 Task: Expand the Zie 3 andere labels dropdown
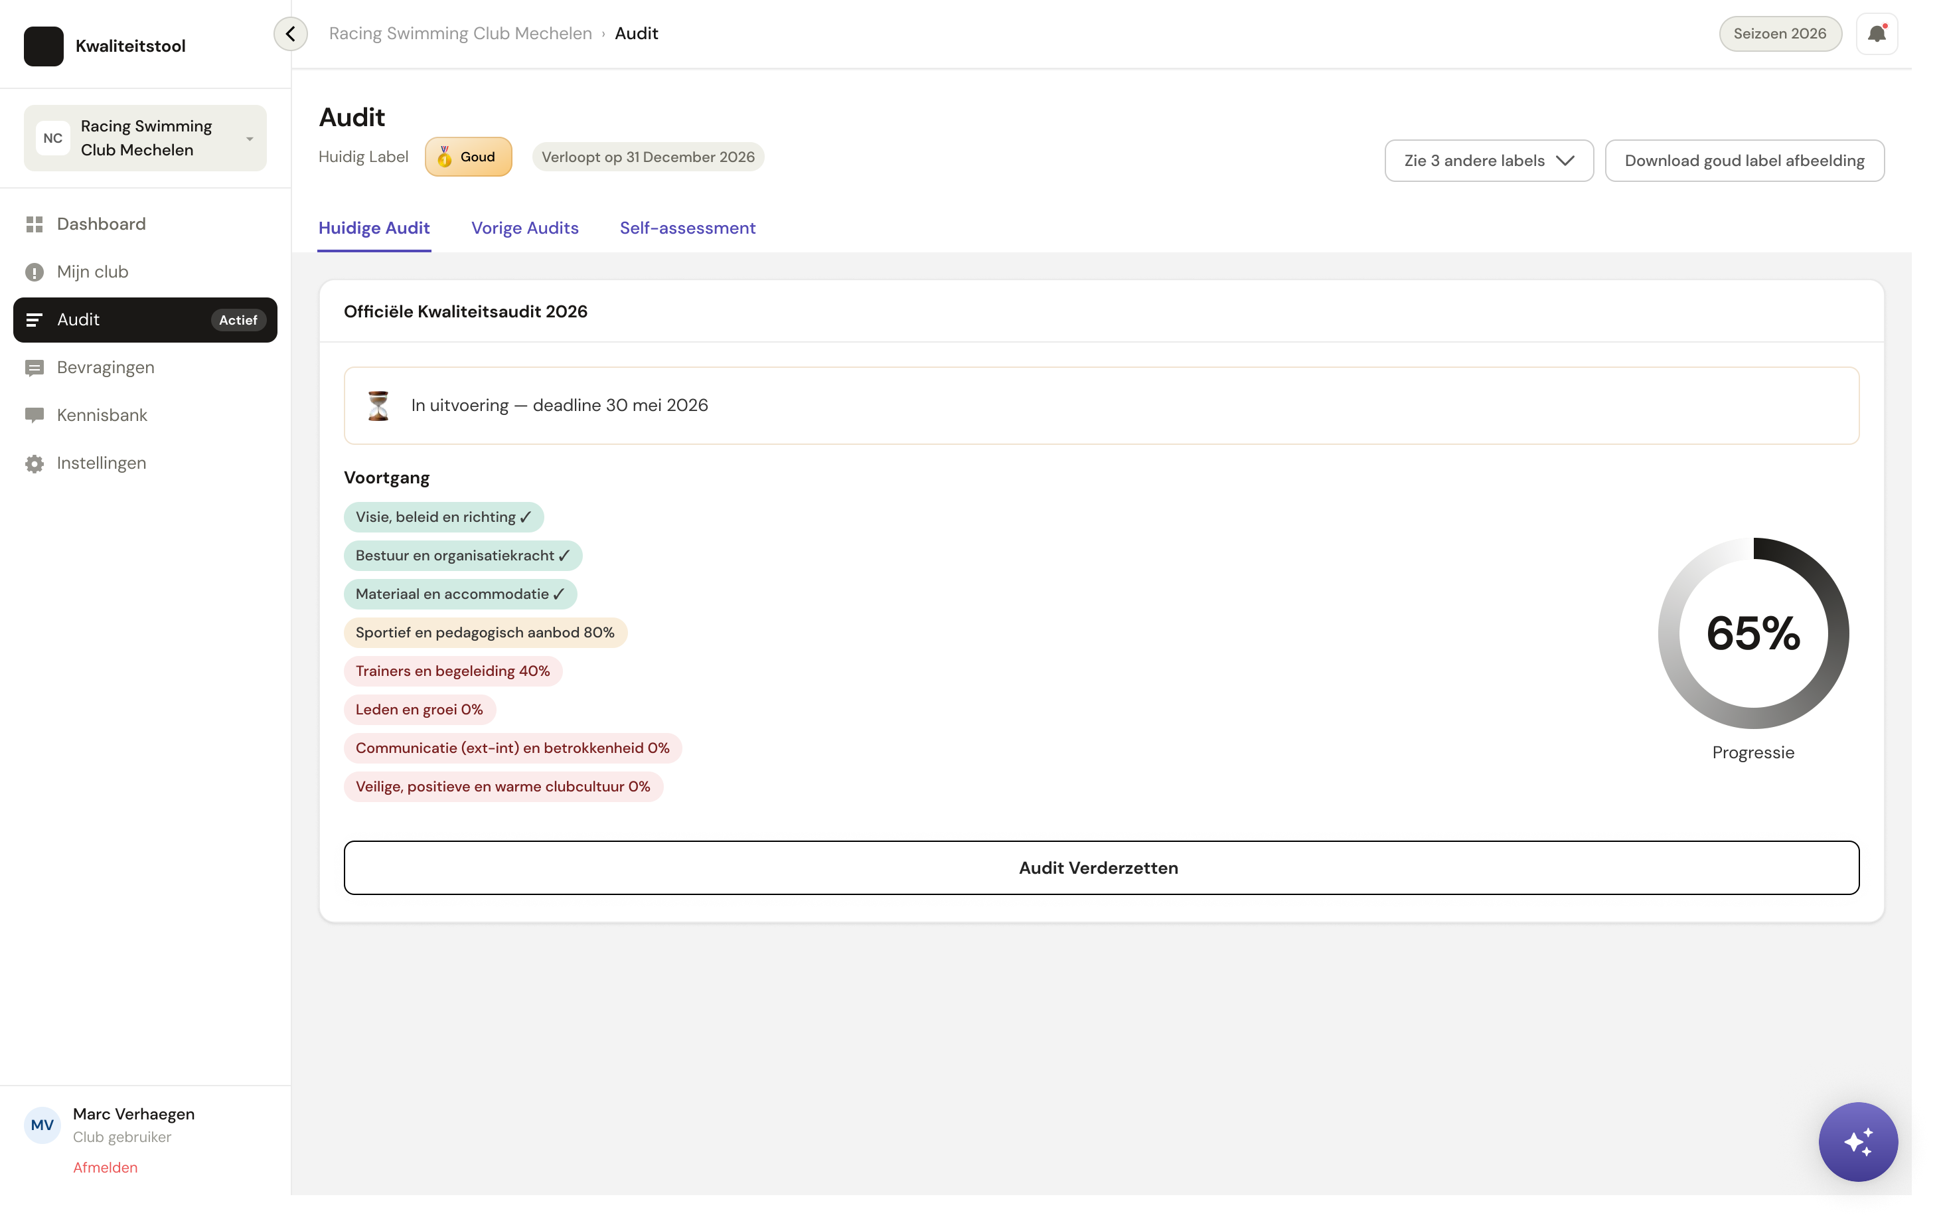(x=1489, y=161)
